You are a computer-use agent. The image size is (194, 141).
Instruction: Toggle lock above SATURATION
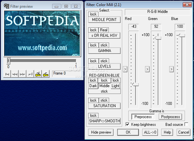[93, 100]
